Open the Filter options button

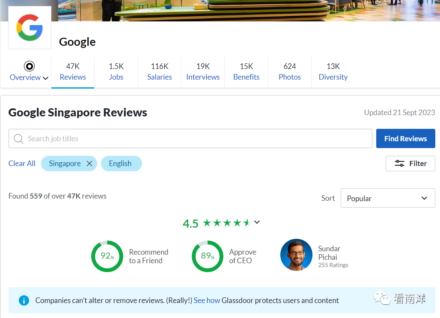coord(410,163)
